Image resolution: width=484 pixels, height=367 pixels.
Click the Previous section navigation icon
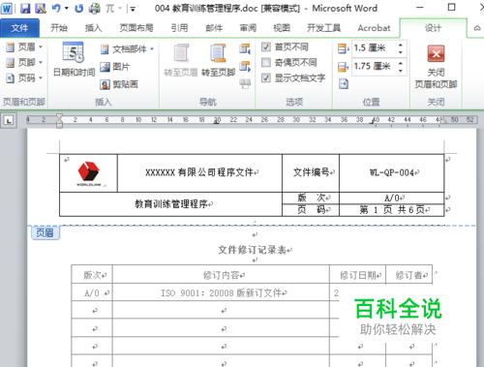tap(245, 49)
